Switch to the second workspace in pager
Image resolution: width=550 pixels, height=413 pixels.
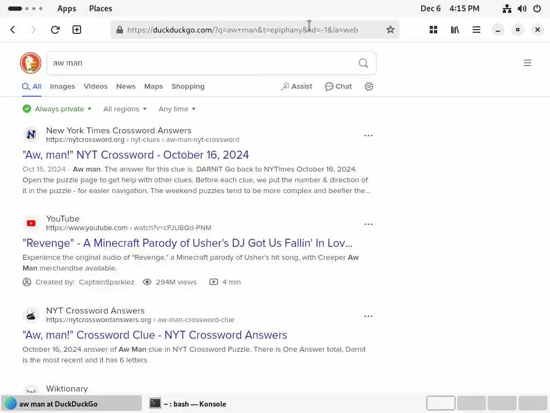click(x=472, y=403)
